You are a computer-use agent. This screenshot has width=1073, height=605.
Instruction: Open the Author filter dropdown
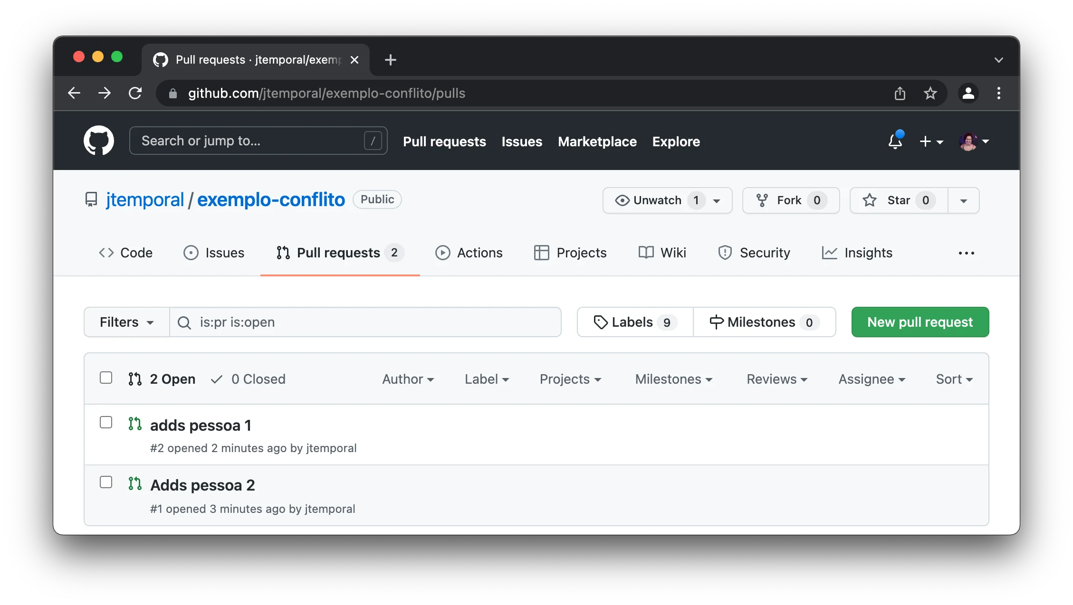408,379
